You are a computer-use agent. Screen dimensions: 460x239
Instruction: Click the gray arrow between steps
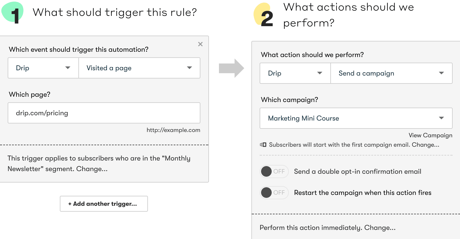click(x=231, y=68)
